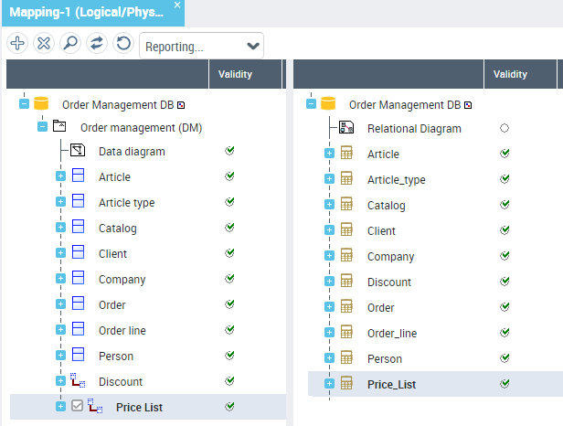This screenshot has width=563, height=426.
Task: Collapse the Order management (DM) node
Action: tap(42, 127)
